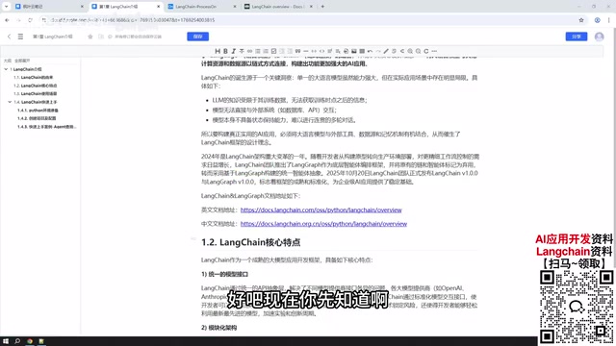This screenshot has height=346, width=616.
Task: Insert inline code using the angle-bracket icon
Action: click(x=321, y=51)
